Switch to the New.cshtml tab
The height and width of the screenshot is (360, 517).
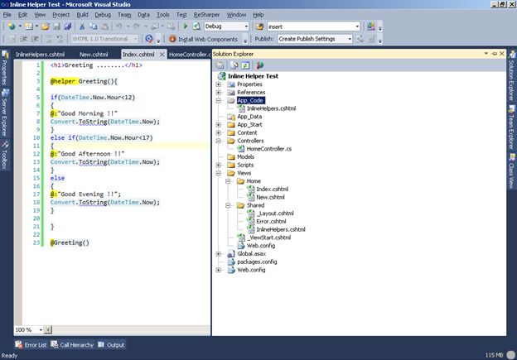(x=94, y=55)
